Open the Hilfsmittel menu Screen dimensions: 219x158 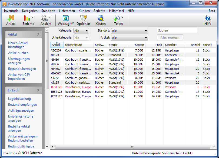116,11
